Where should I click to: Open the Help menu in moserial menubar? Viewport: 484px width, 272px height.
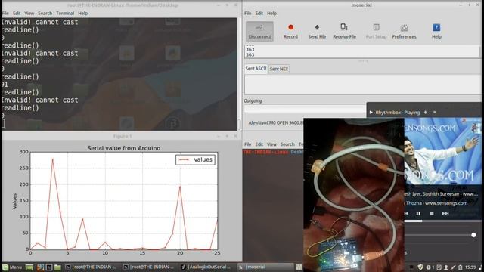(271, 14)
